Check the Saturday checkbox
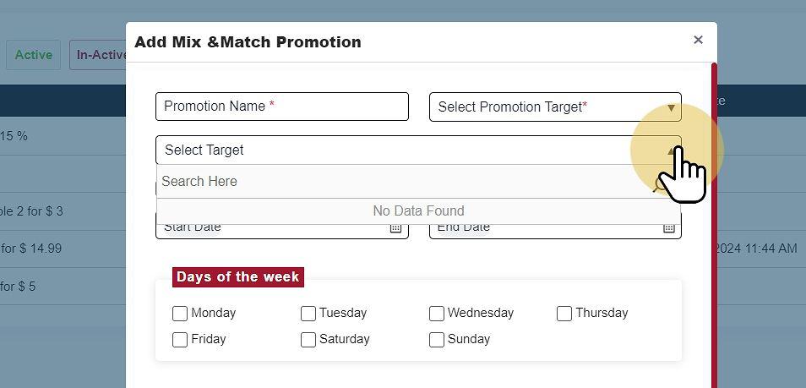 tap(308, 340)
